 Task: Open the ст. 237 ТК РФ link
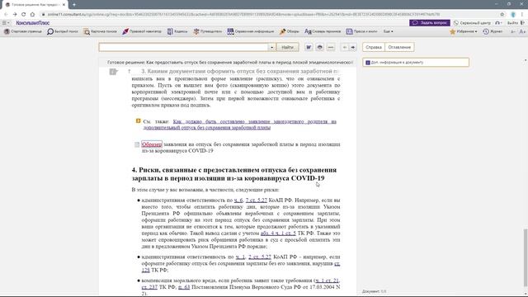pos(149,287)
